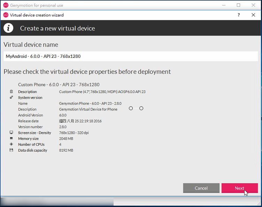Click the 'System version' label
Screen dimensions: 262x207
point(30,98)
